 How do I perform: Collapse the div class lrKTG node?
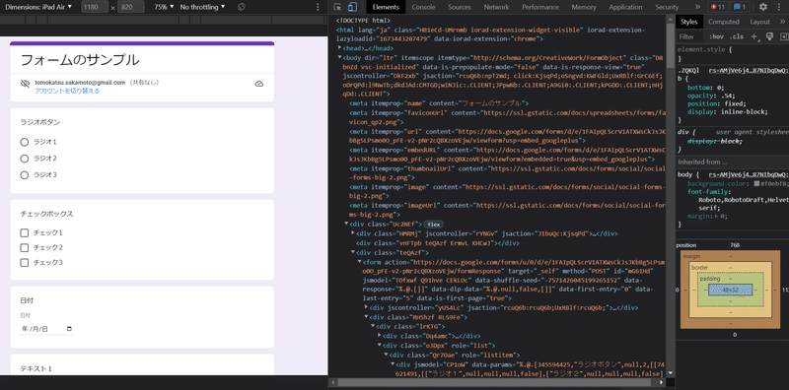pyautogui.click(x=373, y=327)
